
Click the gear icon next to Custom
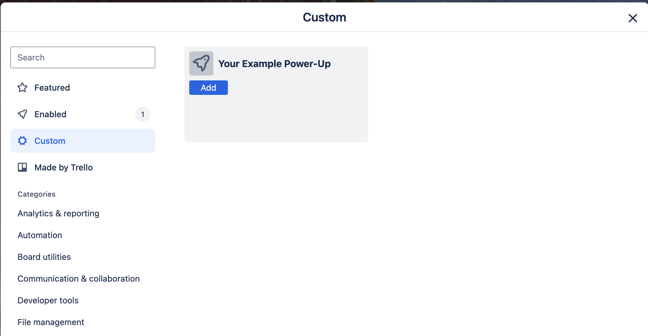click(x=22, y=141)
